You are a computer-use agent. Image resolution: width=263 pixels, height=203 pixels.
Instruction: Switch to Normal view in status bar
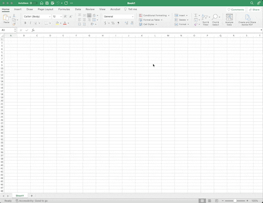[x=202, y=201]
